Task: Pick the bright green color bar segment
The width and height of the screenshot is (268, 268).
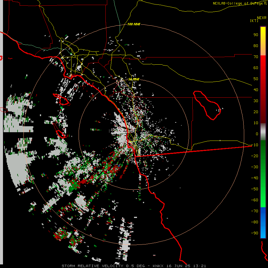Action: [263, 197]
